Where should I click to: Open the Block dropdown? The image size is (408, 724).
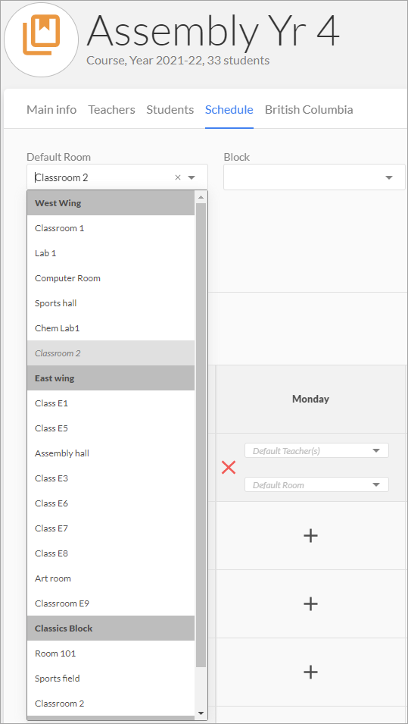[314, 177]
